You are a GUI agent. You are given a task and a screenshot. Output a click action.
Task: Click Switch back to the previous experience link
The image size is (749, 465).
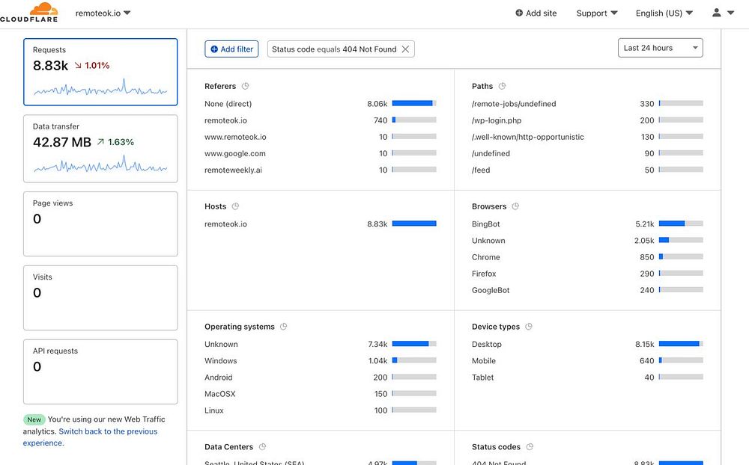(90, 437)
